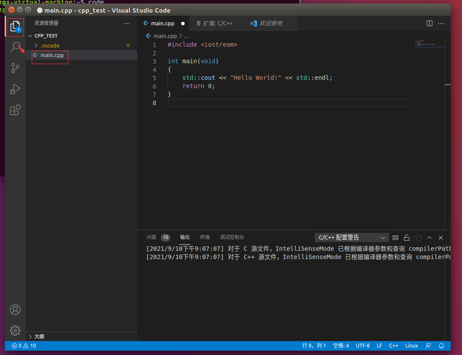Click 行 8, 列 1 cursor position indicator

[314, 345]
